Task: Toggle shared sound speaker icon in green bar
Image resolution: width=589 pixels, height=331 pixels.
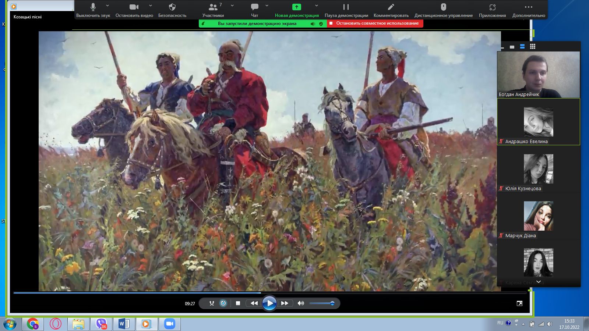Action: pos(313,24)
